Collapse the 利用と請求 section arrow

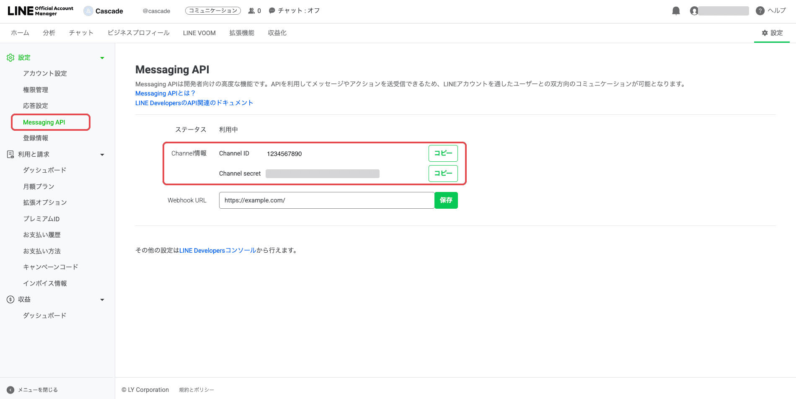102,155
